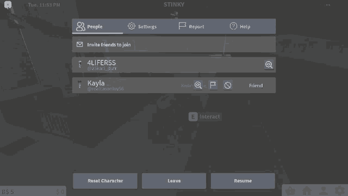The image size is (348, 196).
Task: Select the Kayla player name
Action: pyautogui.click(x=96, y=83)
